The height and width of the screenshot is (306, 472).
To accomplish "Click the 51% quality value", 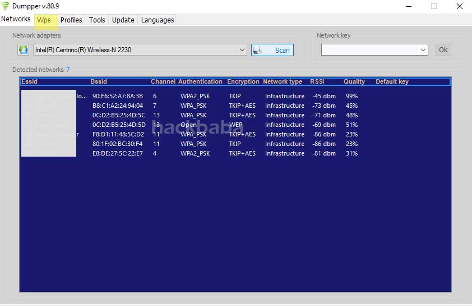I will coord(351,125).
